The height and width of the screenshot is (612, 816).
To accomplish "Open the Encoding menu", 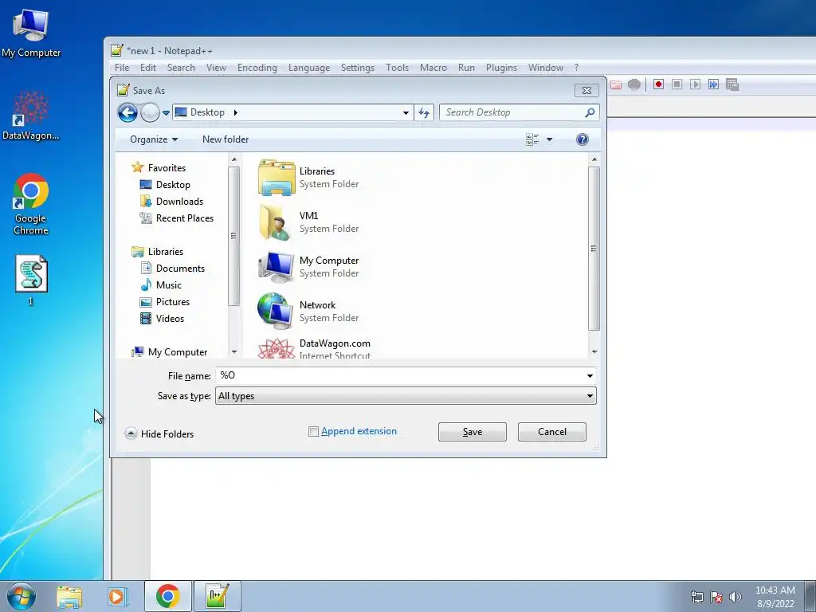I will tap(257, 68).
